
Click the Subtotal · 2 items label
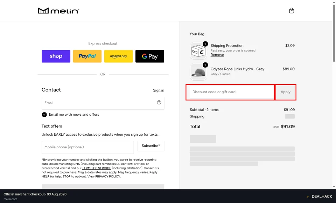point(204,110)
